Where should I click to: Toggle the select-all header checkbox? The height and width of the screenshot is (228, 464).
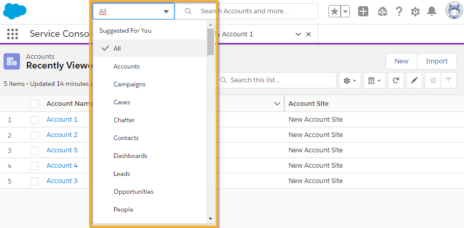34,104
